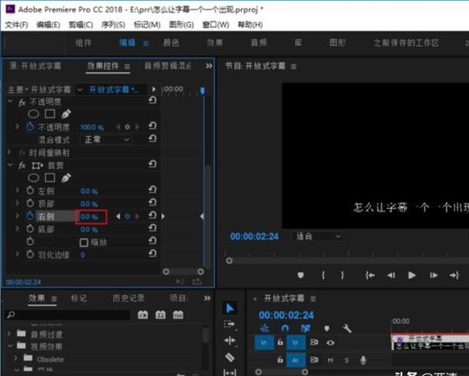Open 序列(S) menu
This screenshot has width=469, height=376.
click(113, 25)
